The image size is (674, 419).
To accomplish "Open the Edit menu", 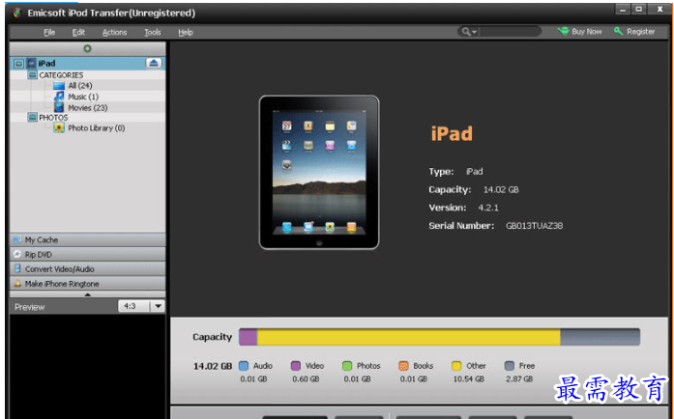I will [x=78, y=32].
